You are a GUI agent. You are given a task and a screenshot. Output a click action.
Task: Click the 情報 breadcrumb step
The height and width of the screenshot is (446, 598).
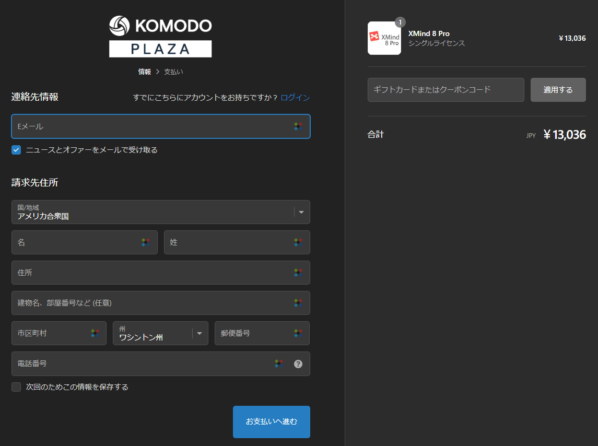tap(145, 72)
